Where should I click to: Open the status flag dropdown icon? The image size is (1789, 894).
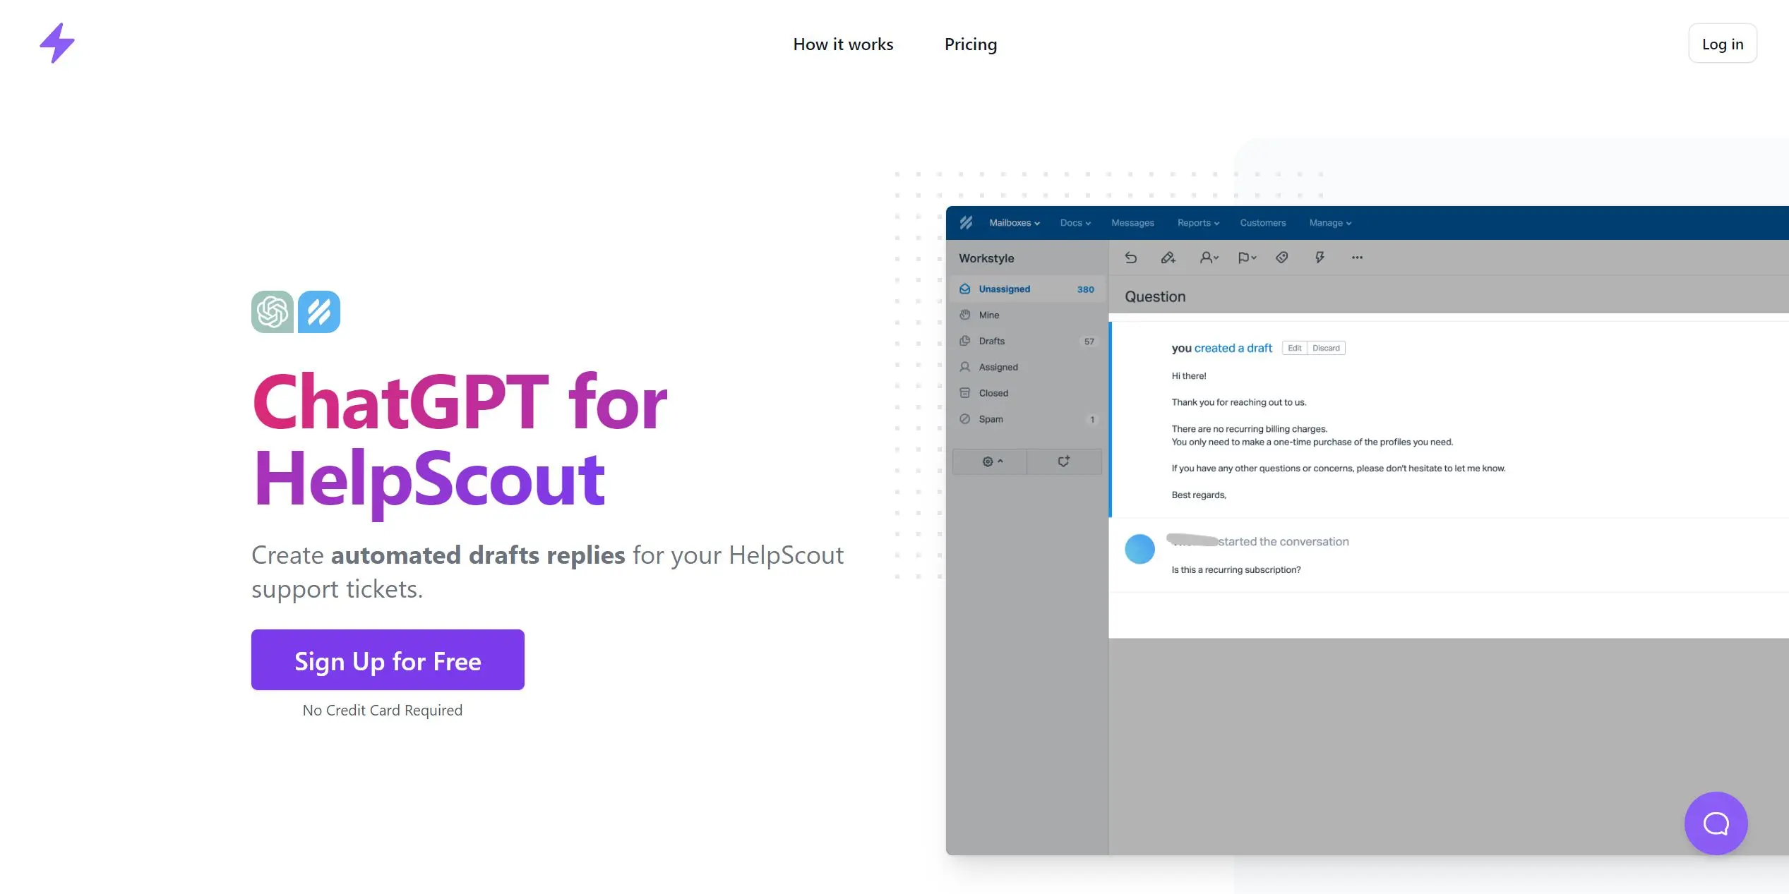[x=1247, y=258]
